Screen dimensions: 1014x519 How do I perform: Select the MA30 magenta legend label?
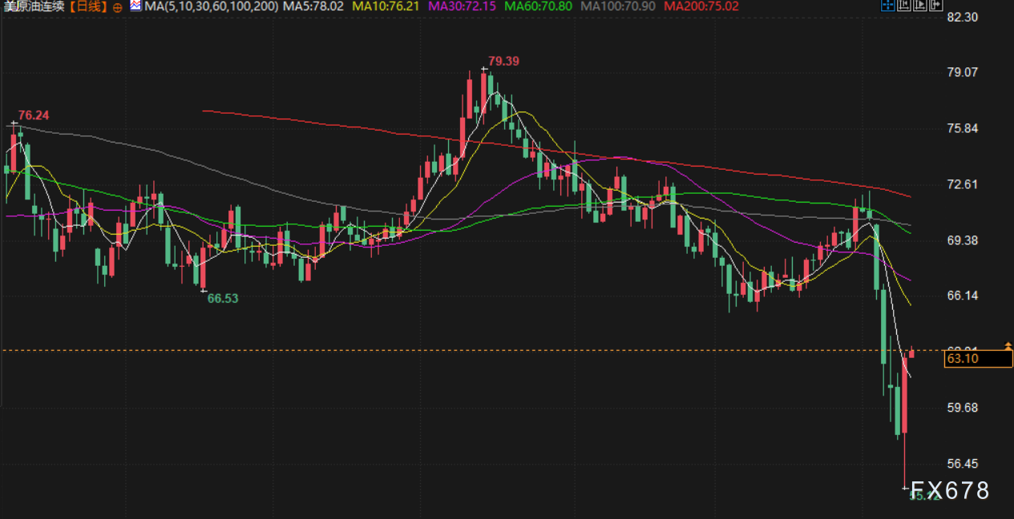pyautogui.click(x=463, y=6)
